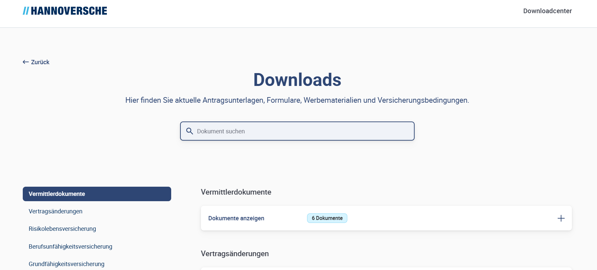This screenshot has width=597, height=270.
Task: Focus the Dokument suchen search field
Action: (x=303, y=131)
